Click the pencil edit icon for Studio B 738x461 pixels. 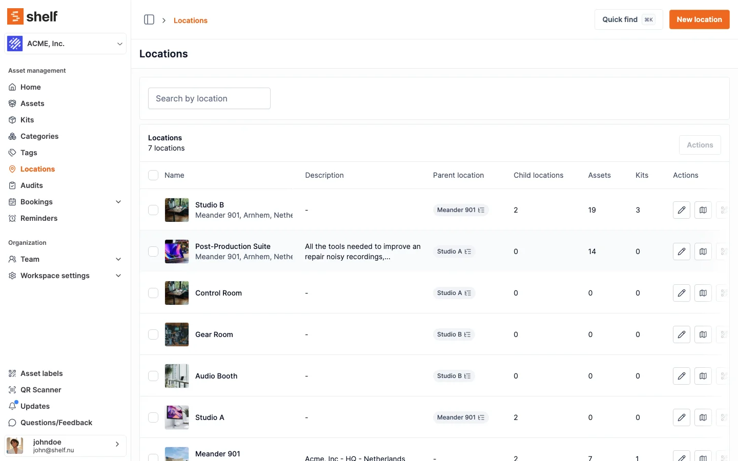(681, 210)
